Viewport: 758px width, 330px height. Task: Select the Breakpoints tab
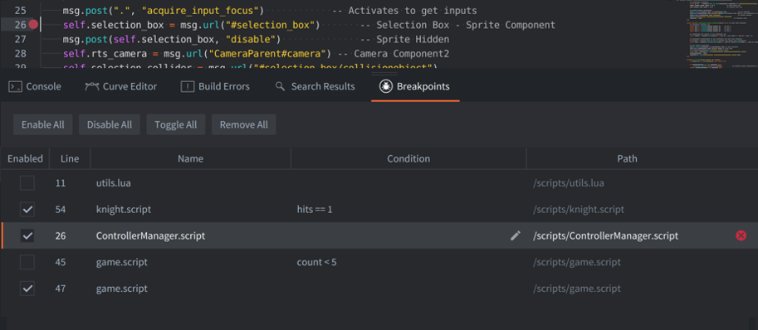tap(415, 86)
